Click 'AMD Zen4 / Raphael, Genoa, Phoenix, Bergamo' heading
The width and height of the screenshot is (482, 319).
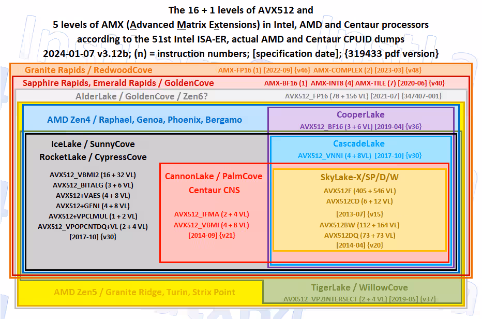[144, 120]
